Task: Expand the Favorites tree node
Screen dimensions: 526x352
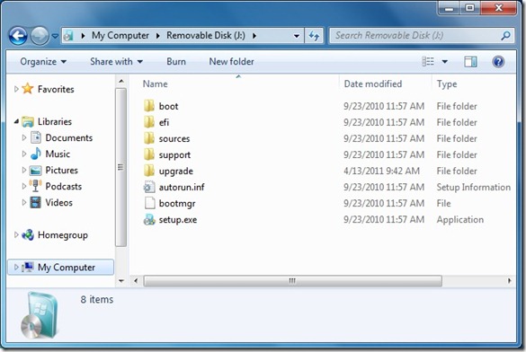Action: [16, 89]
